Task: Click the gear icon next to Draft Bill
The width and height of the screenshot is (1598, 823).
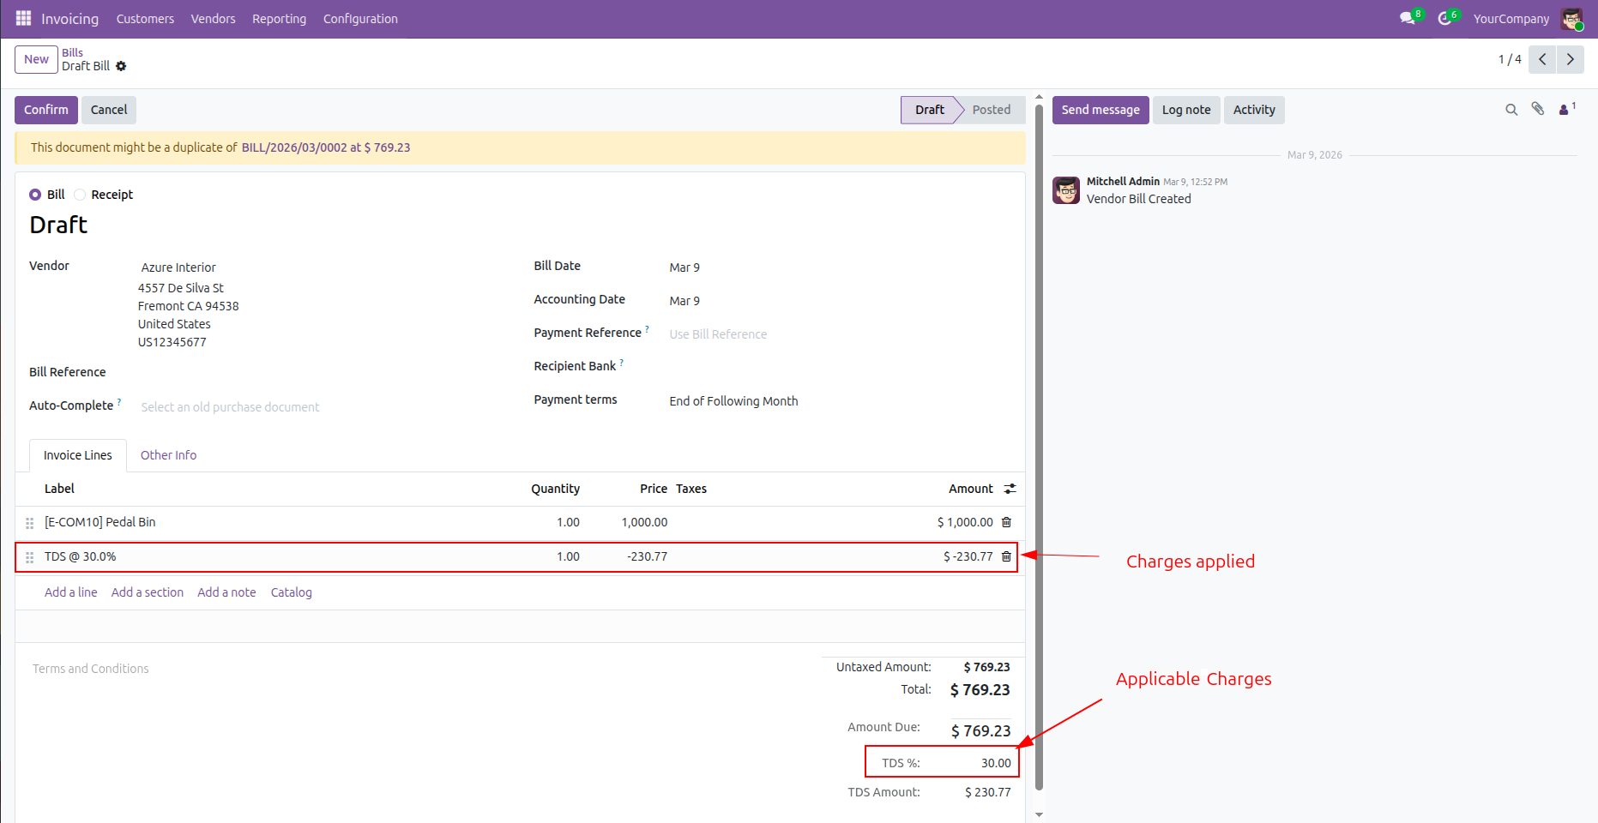Action: (121, 66)
